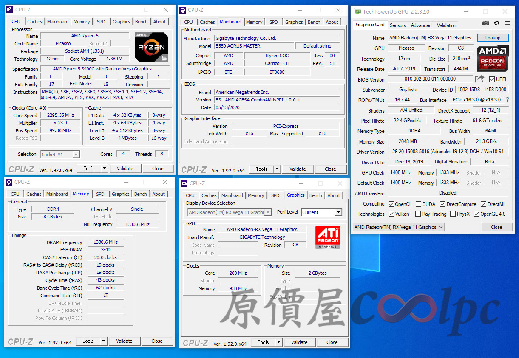Viewport: 519px width, 358px height.
Task: Click Tools button in CPU-Z Graphics window
Action: click(x=264, y=342)
